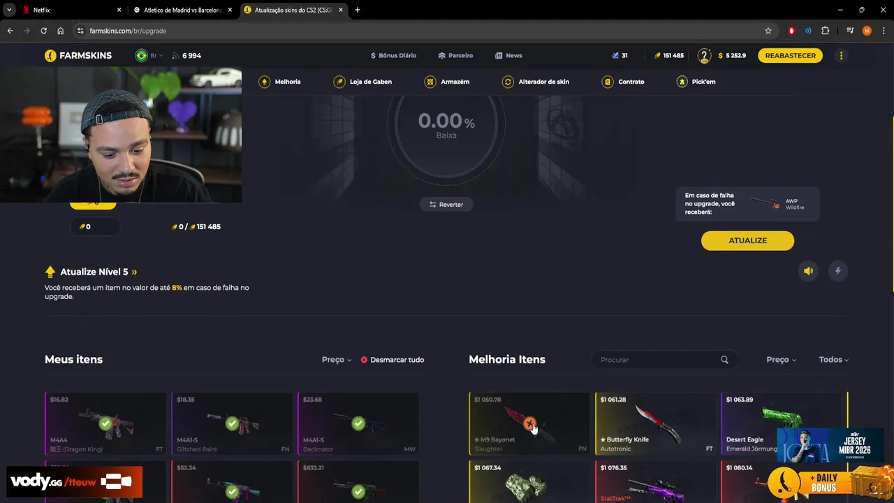Select the Contrato tab

tap(623, 82)
